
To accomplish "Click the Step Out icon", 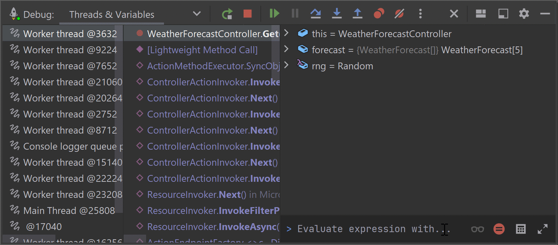I will 357,14.
